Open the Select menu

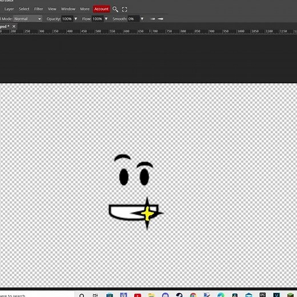(x=24, y=9)
